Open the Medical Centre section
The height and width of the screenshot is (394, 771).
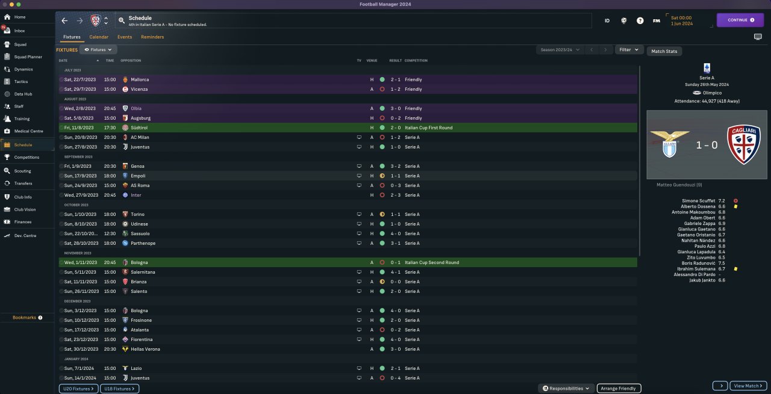(x=28, y=131)
